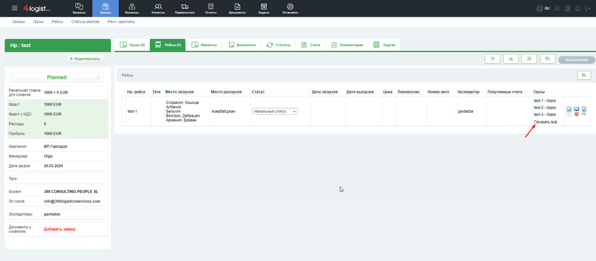The width and height of the screenshot is (596, 261).
Task: Open Клиенты section in top navigation
Action: [x=158, y=9]
